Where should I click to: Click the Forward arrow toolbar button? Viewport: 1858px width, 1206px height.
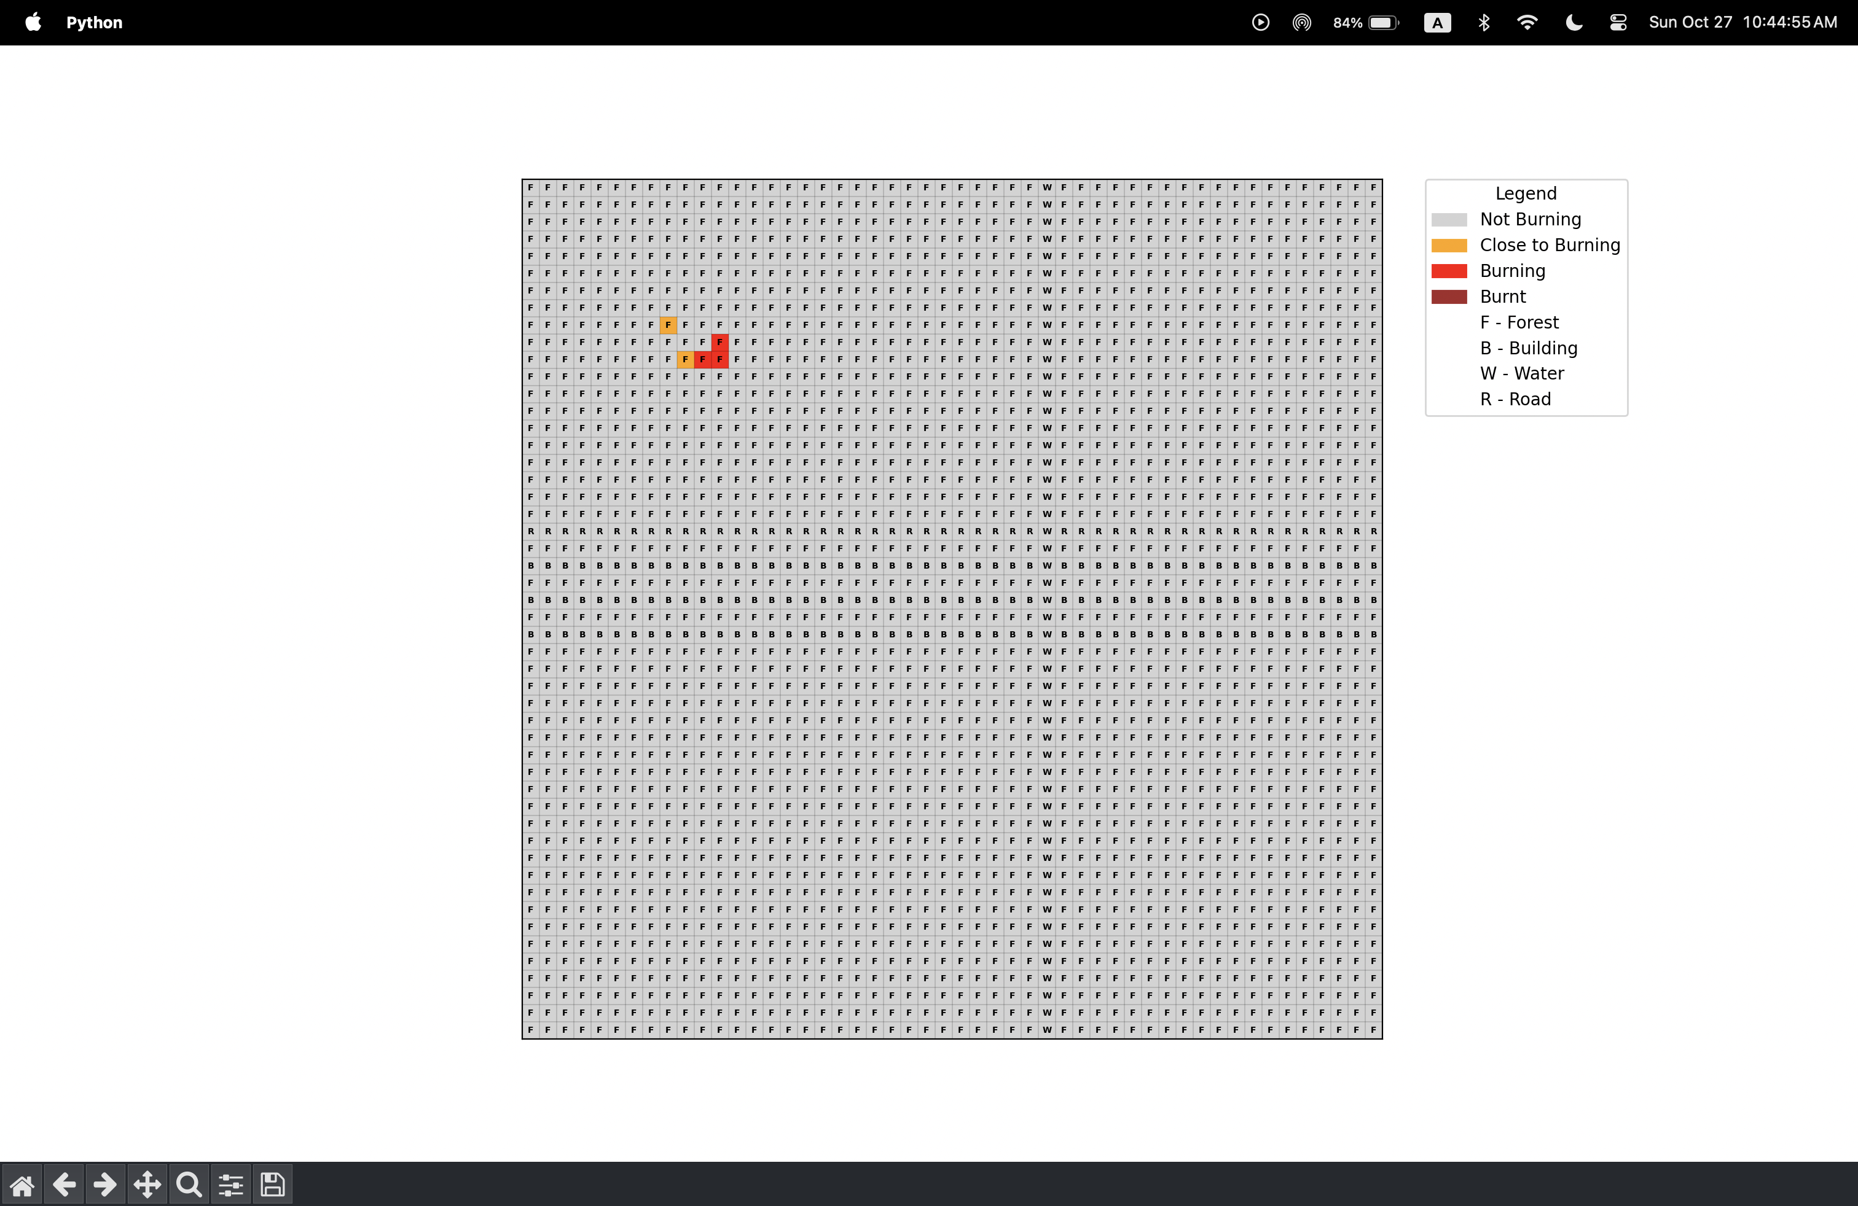[106, 1185]
